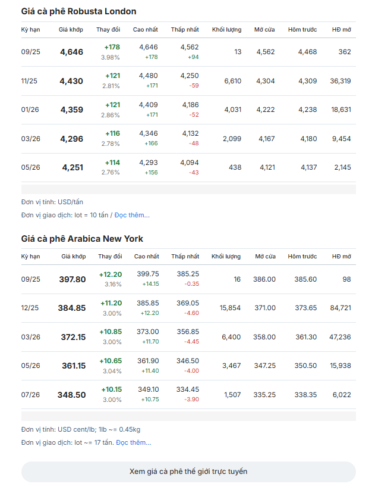This screenshot has height=493, width=372.
Task: Click Robusta 11/25 matched price 4,430
Action: (x=71, y=81)
